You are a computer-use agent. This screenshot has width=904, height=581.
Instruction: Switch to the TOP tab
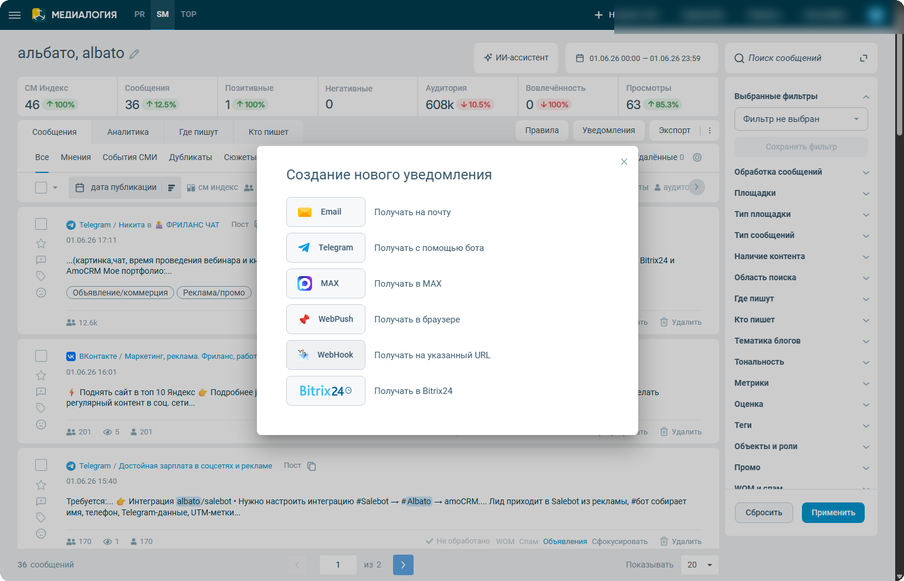[188, 14]
